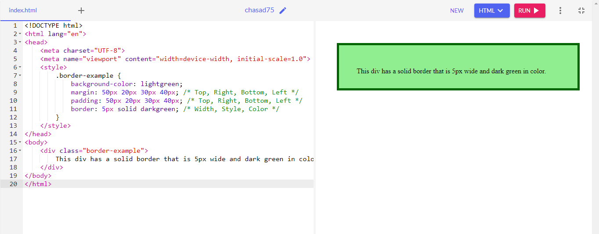Click the div text content on line 17

pyautogui.click(x=184, y=159)
